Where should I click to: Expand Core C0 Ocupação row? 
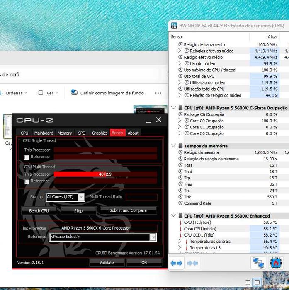pos(179,121)
